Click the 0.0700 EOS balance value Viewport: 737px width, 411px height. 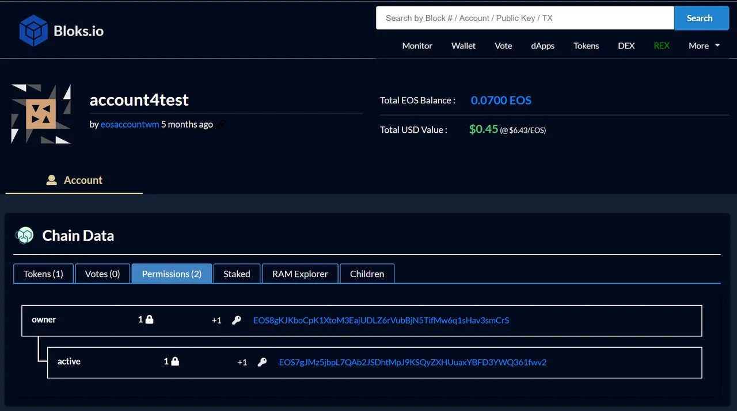(x=501, y=100)
